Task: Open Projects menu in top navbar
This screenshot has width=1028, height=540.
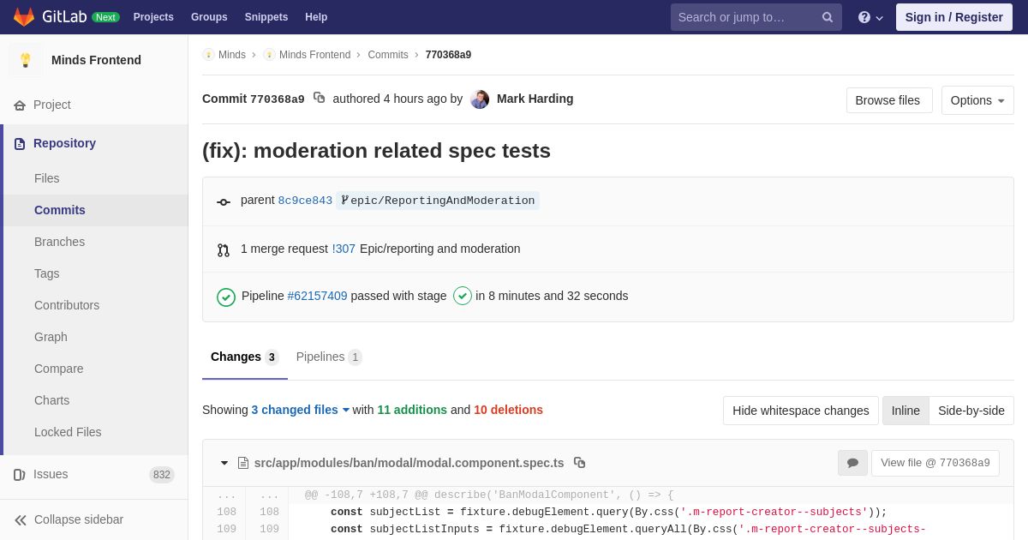Action: tap(153, 17)
